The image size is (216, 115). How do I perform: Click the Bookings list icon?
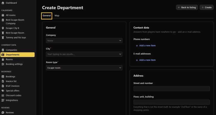3,77
